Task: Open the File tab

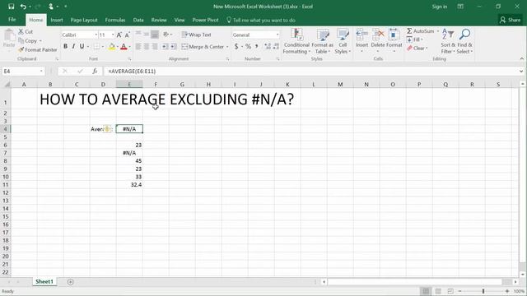Action: click(12, 20)
